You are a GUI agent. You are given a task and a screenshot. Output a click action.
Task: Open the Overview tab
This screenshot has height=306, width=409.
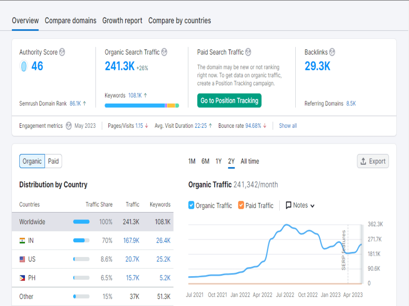pyautogui.click(x=25, y=21)
